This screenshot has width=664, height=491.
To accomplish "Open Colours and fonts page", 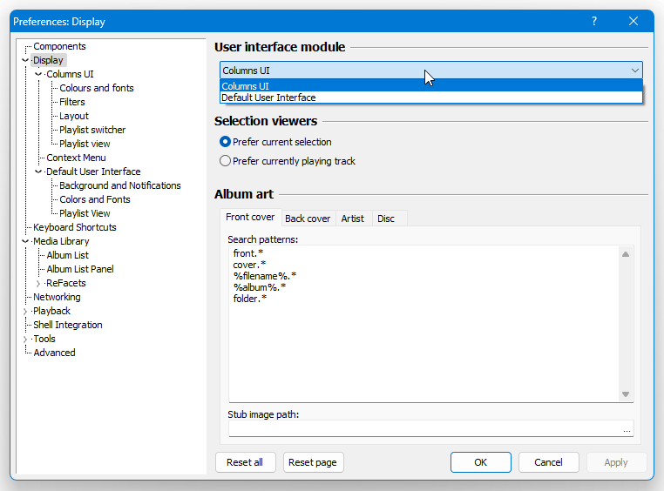I will [97, 89].
